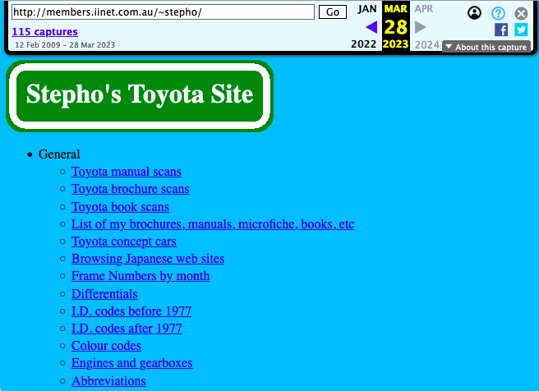This screenshot has width=539, height=391.
Task: Click the greyed APR month label
Action: pos(423,8)
